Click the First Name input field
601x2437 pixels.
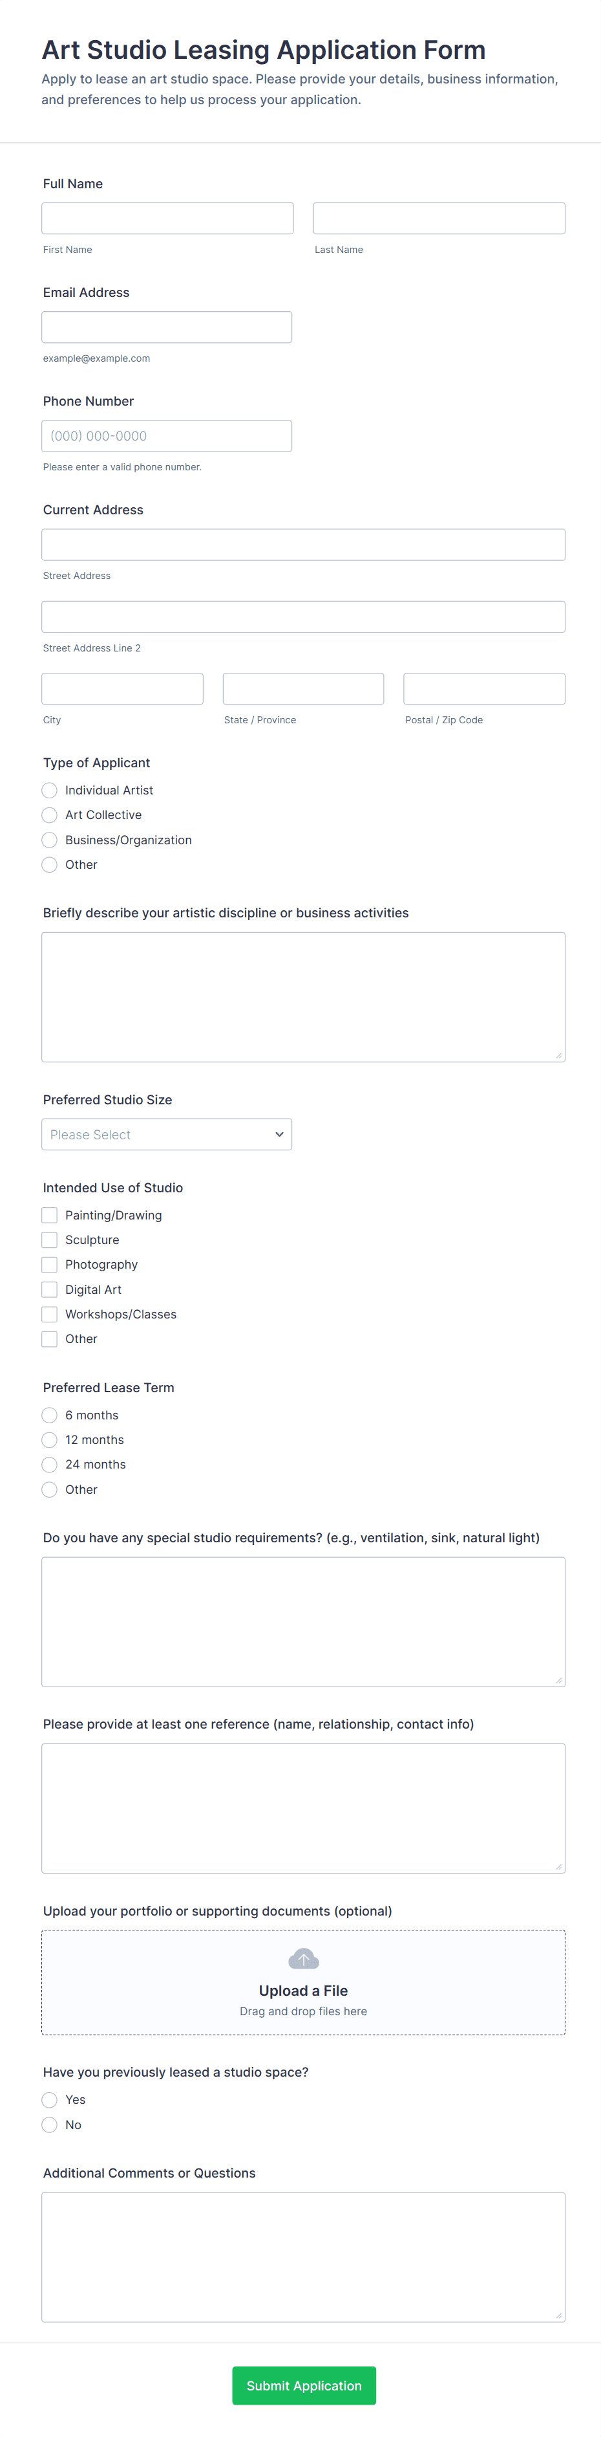click(x=167, y=219)
